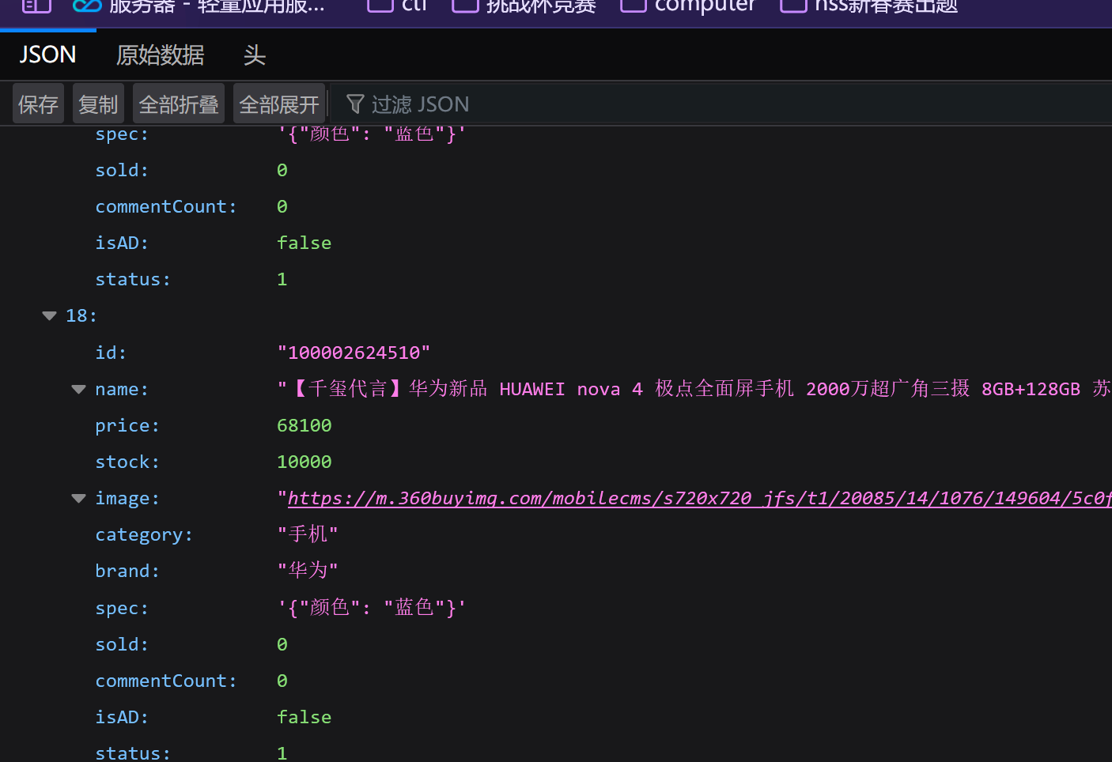Viewport: 1112px width, 762px height.
Task: Click the 'category:' key label
Action: coord(144,534)
